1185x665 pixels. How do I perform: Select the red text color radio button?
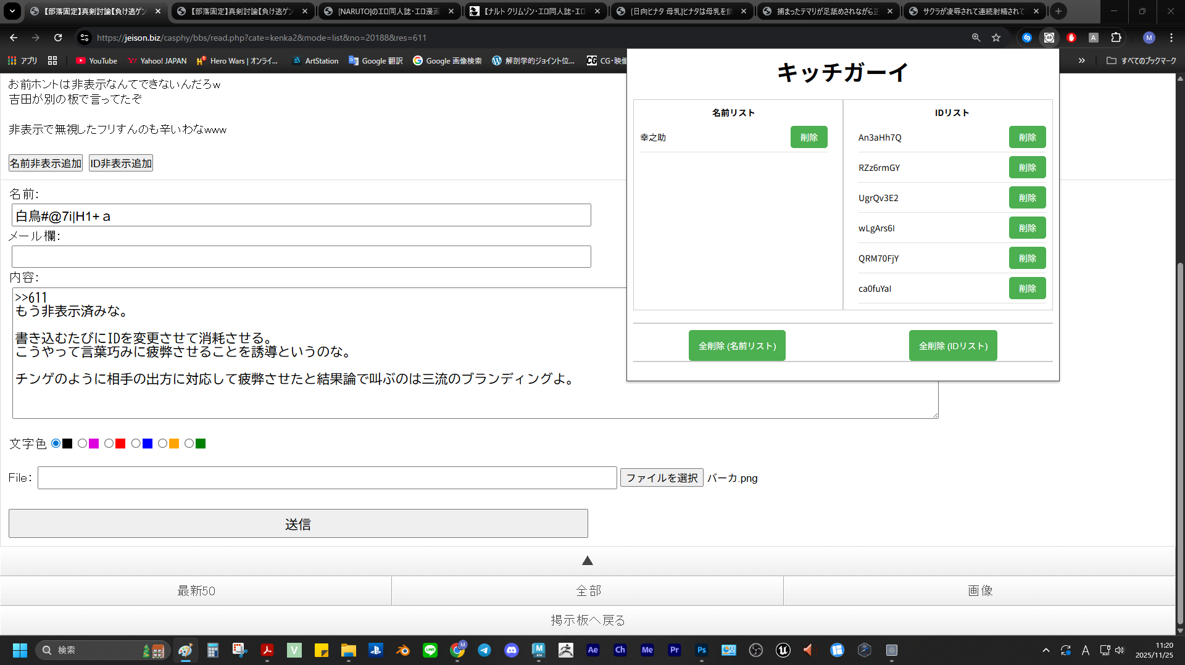point(109,444)
